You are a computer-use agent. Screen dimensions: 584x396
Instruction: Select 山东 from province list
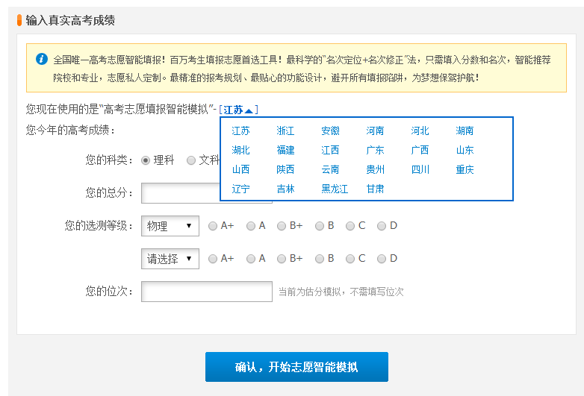[x=465, y=151]
